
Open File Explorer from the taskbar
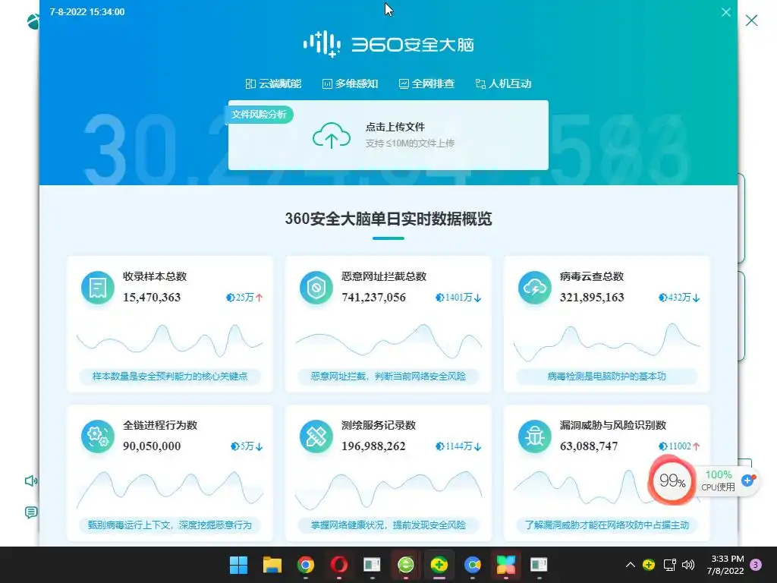272,565
